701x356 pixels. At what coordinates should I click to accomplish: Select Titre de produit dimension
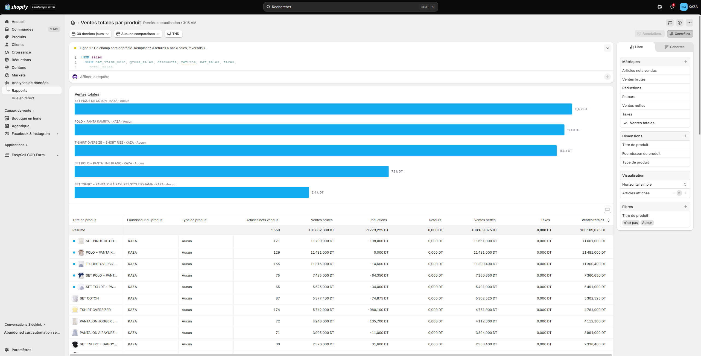tap(655, 145)
